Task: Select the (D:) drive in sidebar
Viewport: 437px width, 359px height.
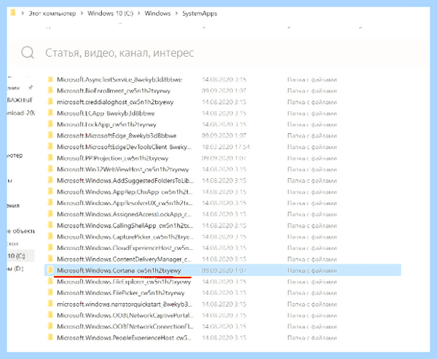Action: [x=15, y=269]
